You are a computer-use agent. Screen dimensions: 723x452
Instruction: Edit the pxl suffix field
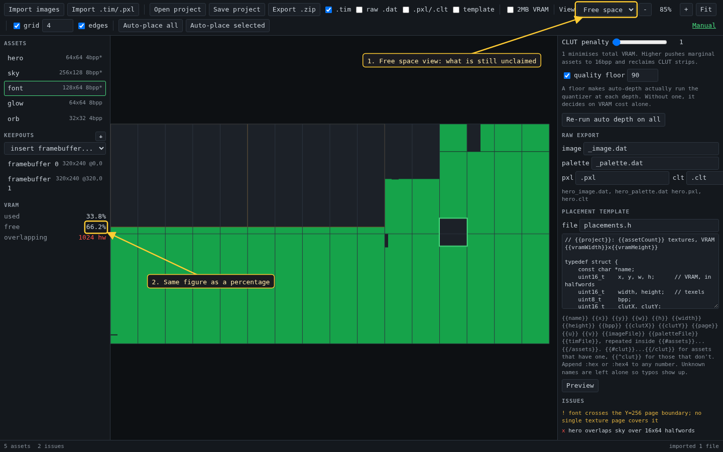(x=622, y=178)
